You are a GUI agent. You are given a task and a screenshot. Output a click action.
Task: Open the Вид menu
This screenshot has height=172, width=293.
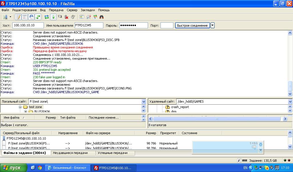click(x=43, y=10)
